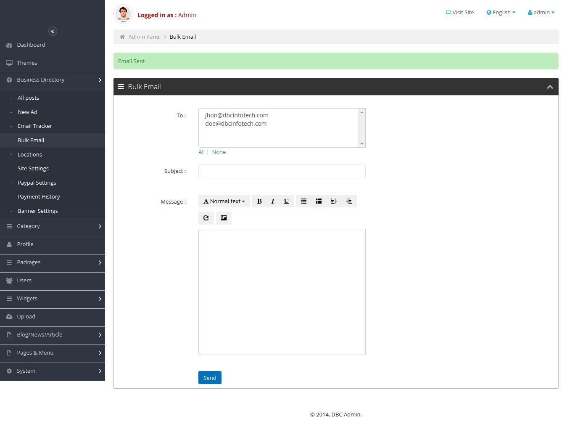
Task: Open Payment History in the sidebar
Action: pos(53,197)
